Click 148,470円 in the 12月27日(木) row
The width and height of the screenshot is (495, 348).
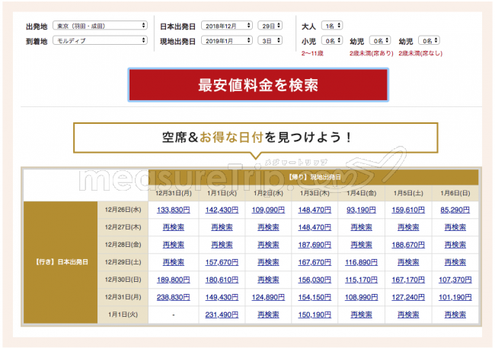click(315, 227)
